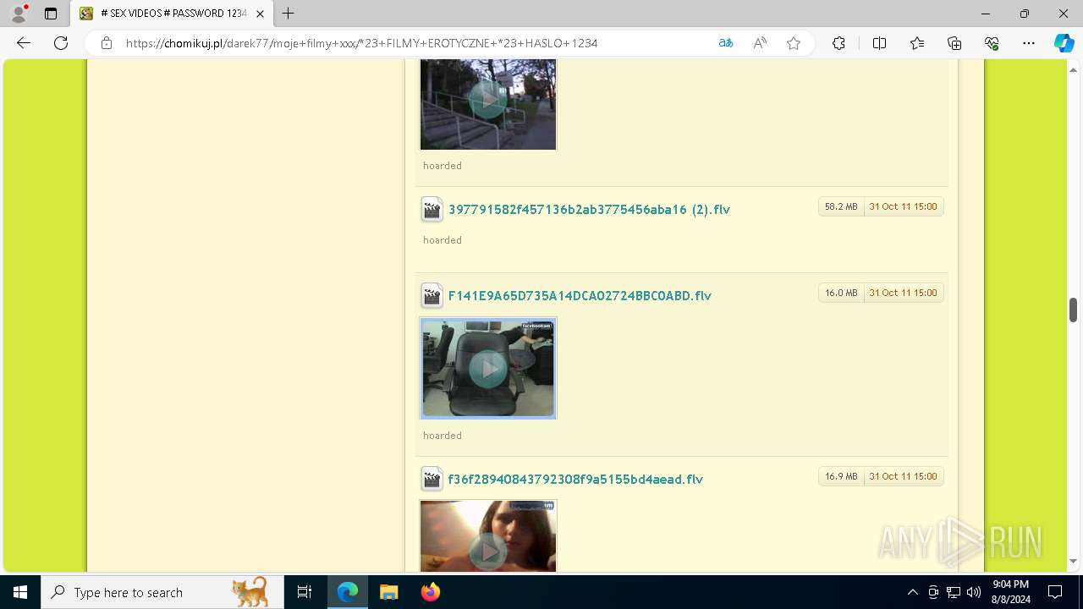1083x609 pixels.
Task: View site information lock icon
Action: (x=107, y=43)
